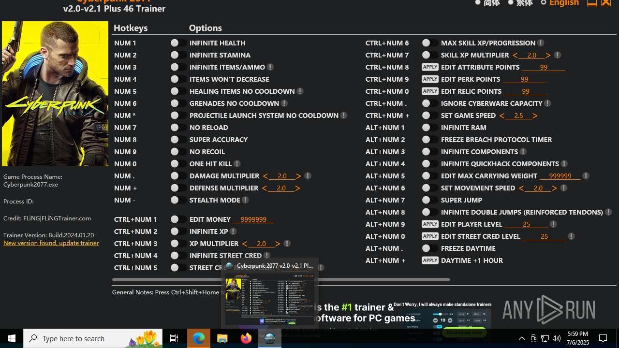Viewport: 619px width, 348px height.
Task: Apply the Edit Player Level value
Action: (430, 224)
